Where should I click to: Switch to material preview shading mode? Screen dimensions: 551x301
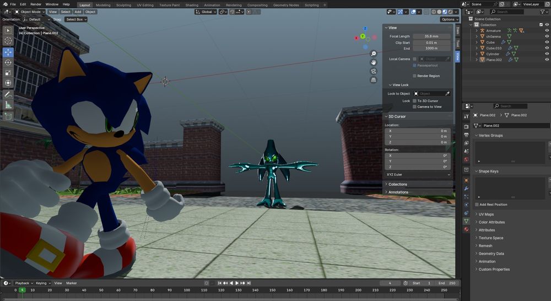(x=445, y=12)
